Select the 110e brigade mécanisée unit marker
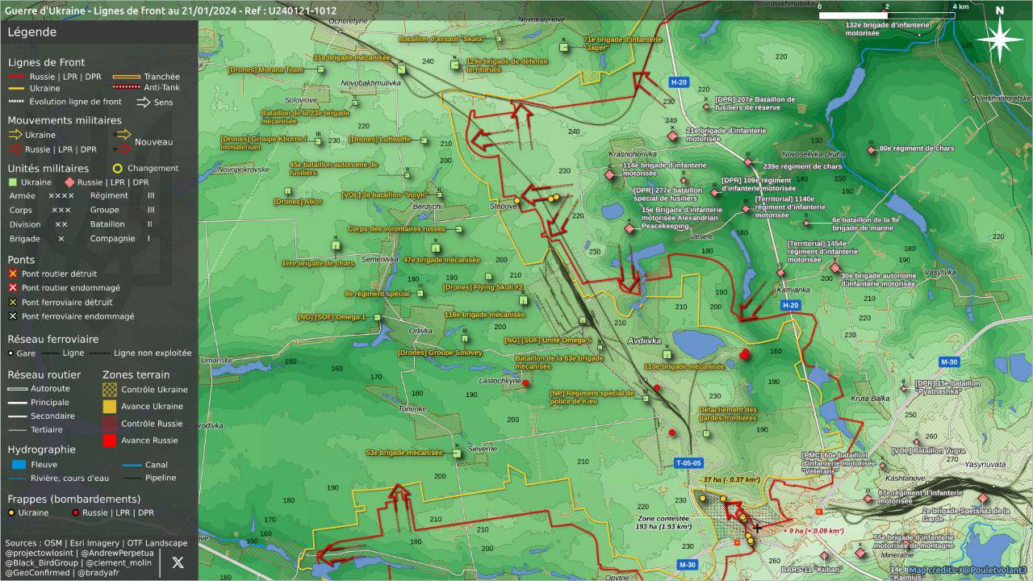Screen dimensions: 1033x581 [667, 355]
